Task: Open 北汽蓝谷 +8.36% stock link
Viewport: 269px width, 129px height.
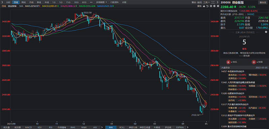Action: 257,108
